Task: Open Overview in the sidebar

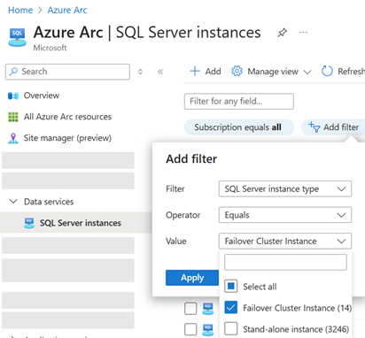Action: (42, 96)
